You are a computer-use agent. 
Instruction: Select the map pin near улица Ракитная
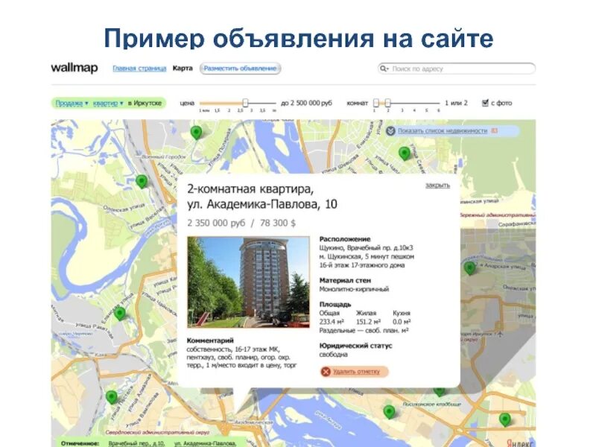tap(120, 314)
